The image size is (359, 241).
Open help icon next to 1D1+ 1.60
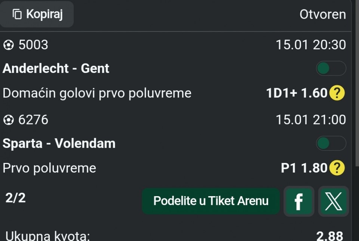[x=337, y=93]
